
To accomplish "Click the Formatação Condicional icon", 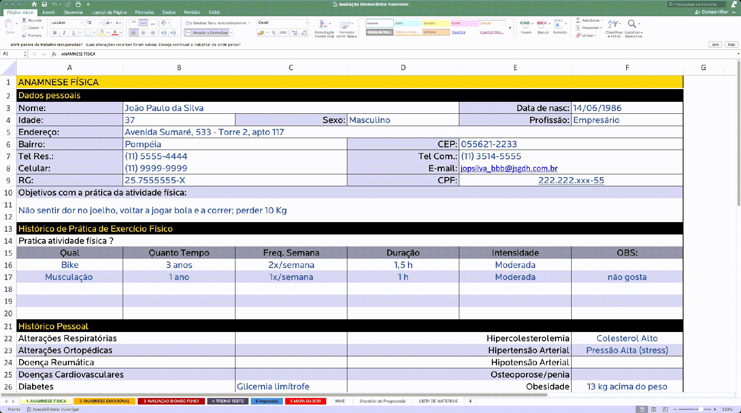I will click(x=324, y=25).
